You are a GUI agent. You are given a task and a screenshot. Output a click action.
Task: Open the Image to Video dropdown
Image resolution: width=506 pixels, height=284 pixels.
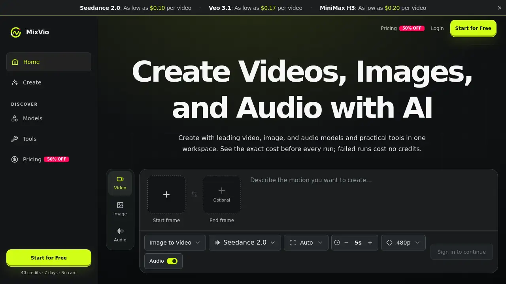click(175, 243)
